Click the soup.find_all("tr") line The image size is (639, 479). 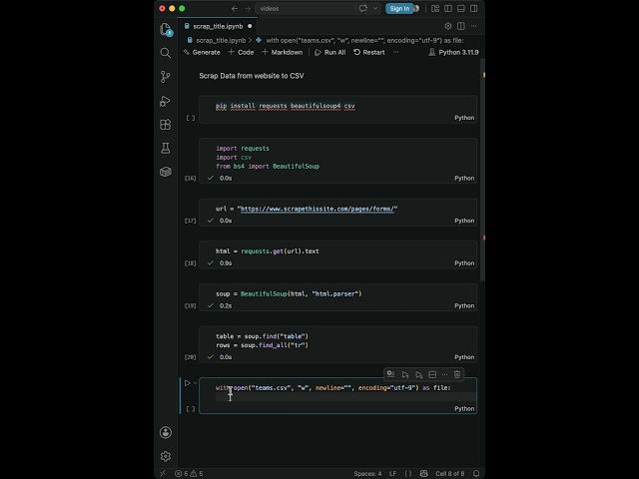pos(262,345)
